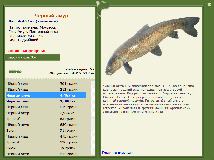Select Чёрный лещ 475 грамм row
The image size is (214, 160).
pyautogui.click(x=46, y=136)
